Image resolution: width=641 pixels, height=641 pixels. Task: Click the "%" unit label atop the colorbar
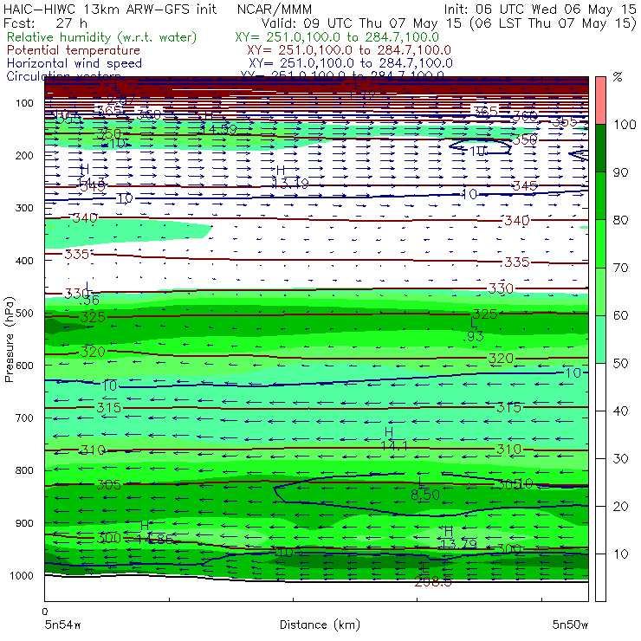(618, 77)
